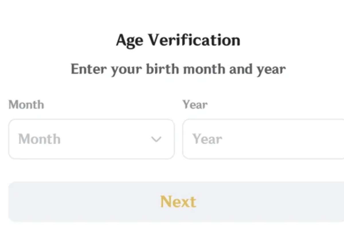Click the word 'birth' in the subtitle
Viewport: 344px width, 229px height.
pyautogui.click(x=163, y=69)
